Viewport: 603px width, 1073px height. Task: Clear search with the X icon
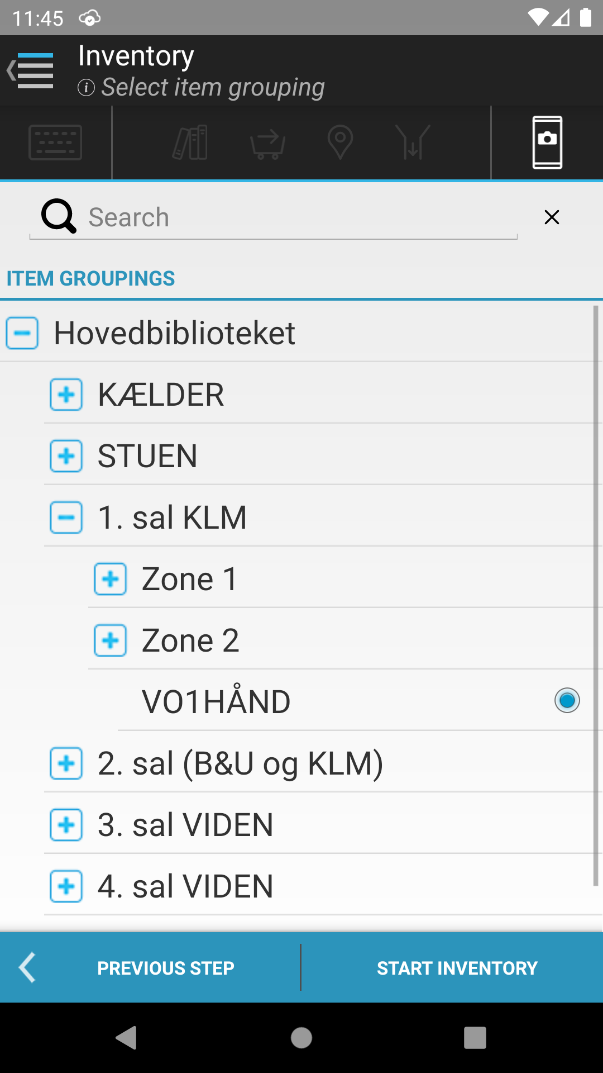tap(552, 217)
